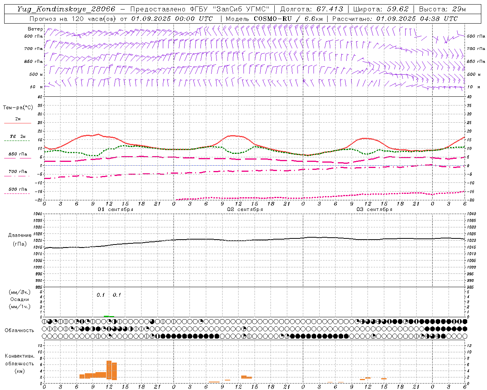Click the Модель COSMO-RU / 6.6км label

pos(274,19)
